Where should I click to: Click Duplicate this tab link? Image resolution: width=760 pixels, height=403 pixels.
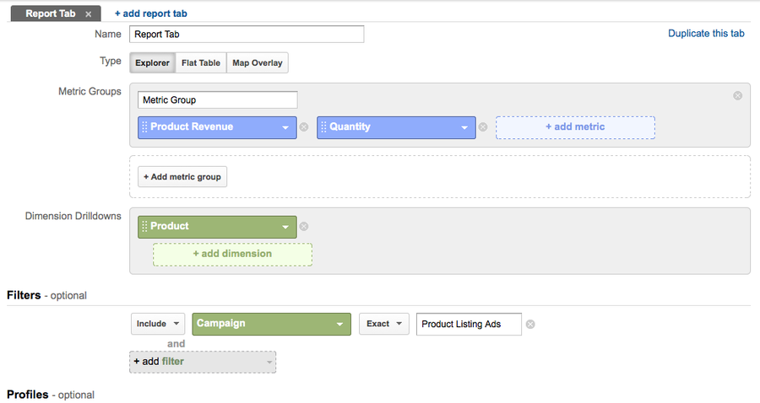click(706, 34)
